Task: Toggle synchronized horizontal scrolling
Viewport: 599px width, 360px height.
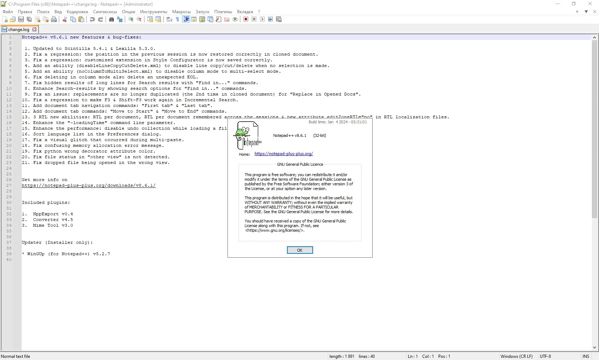Action: pyautogui.click(x=158, y=20)
